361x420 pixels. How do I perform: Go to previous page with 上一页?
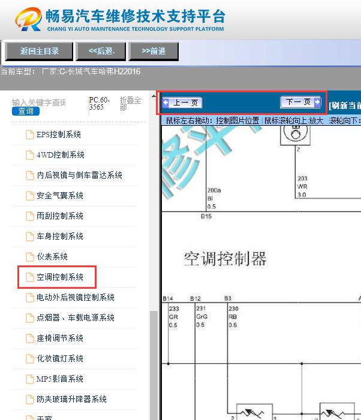pyautogui.click(x=182, y=103)
